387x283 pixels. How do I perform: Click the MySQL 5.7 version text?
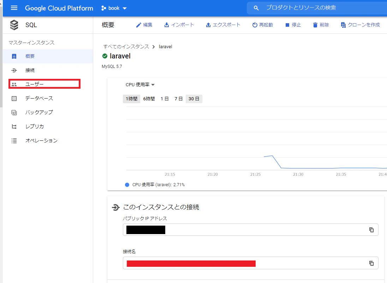tap(112, 67)
